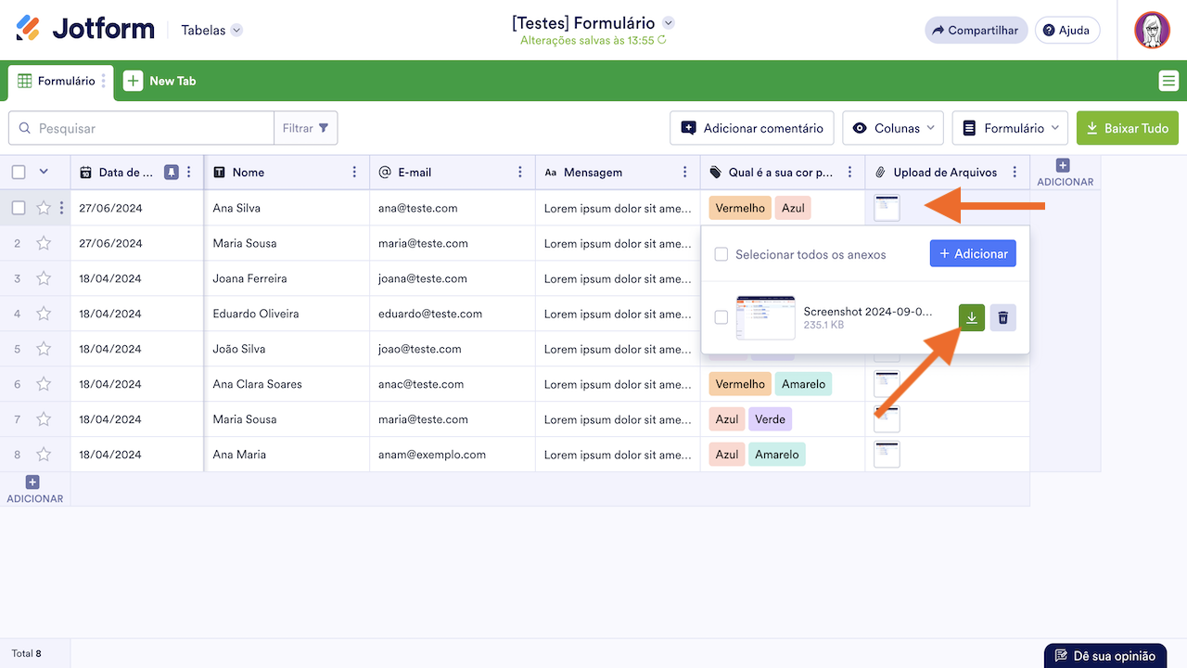The height and width of the screenshot is (668, 1187).
Task: Expand the Tabelas product dropdown
Action: pyautogui.click(x=212, y=31)
